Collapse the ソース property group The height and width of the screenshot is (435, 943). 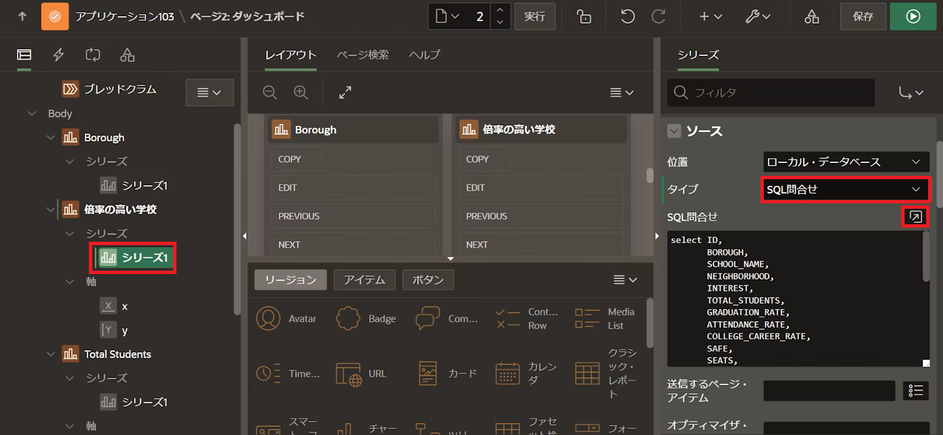click(x=674, y=131)
